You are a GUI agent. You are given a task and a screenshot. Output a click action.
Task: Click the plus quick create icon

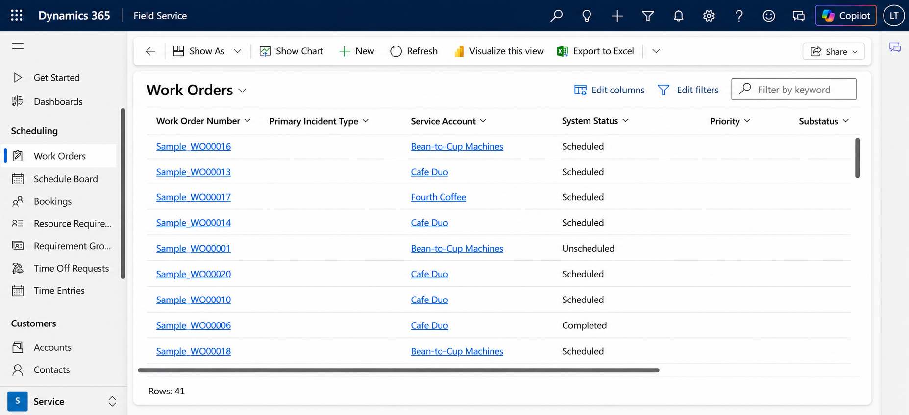click(x=617, y=16)
